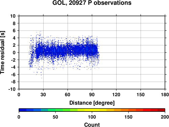Click the y-axis tick label 10
The height and width of the screenshot is (127, 169).
pyautogui.click(x=13, y=16)
